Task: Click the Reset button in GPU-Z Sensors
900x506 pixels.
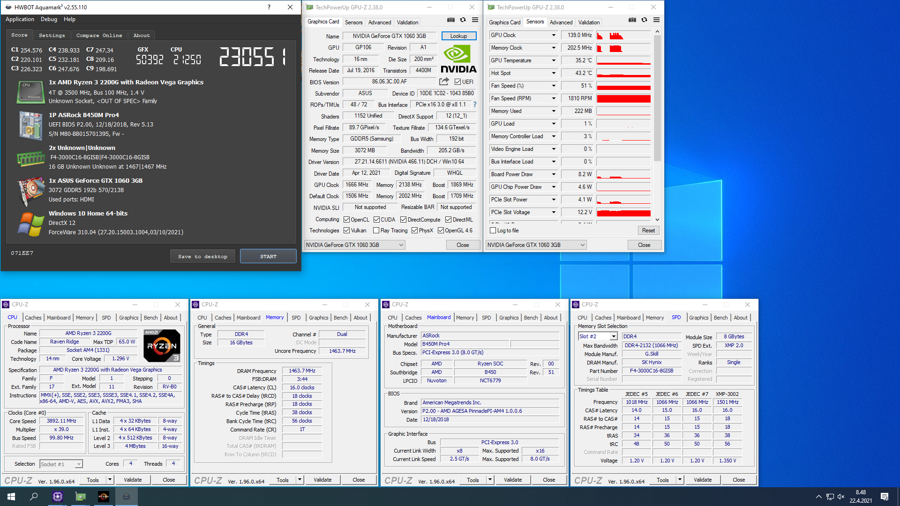Action: click(648, 231)
